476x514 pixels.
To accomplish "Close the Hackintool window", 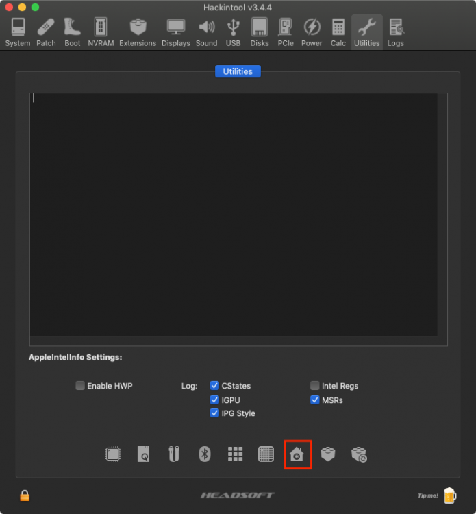I will [x=9, y=8].
